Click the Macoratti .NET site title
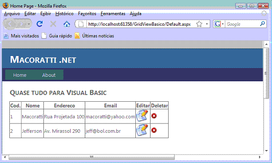Image resolution: width=272 pixels, height=163 pixels. pos(43,60)
